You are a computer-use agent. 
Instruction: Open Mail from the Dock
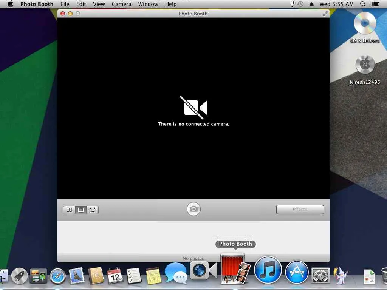(76, 276)
